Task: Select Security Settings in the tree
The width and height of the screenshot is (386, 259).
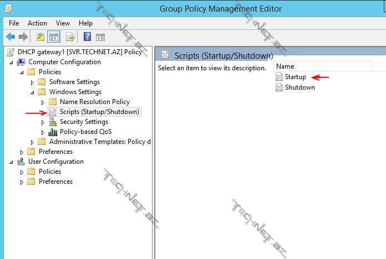Action: tap(84, 122)
